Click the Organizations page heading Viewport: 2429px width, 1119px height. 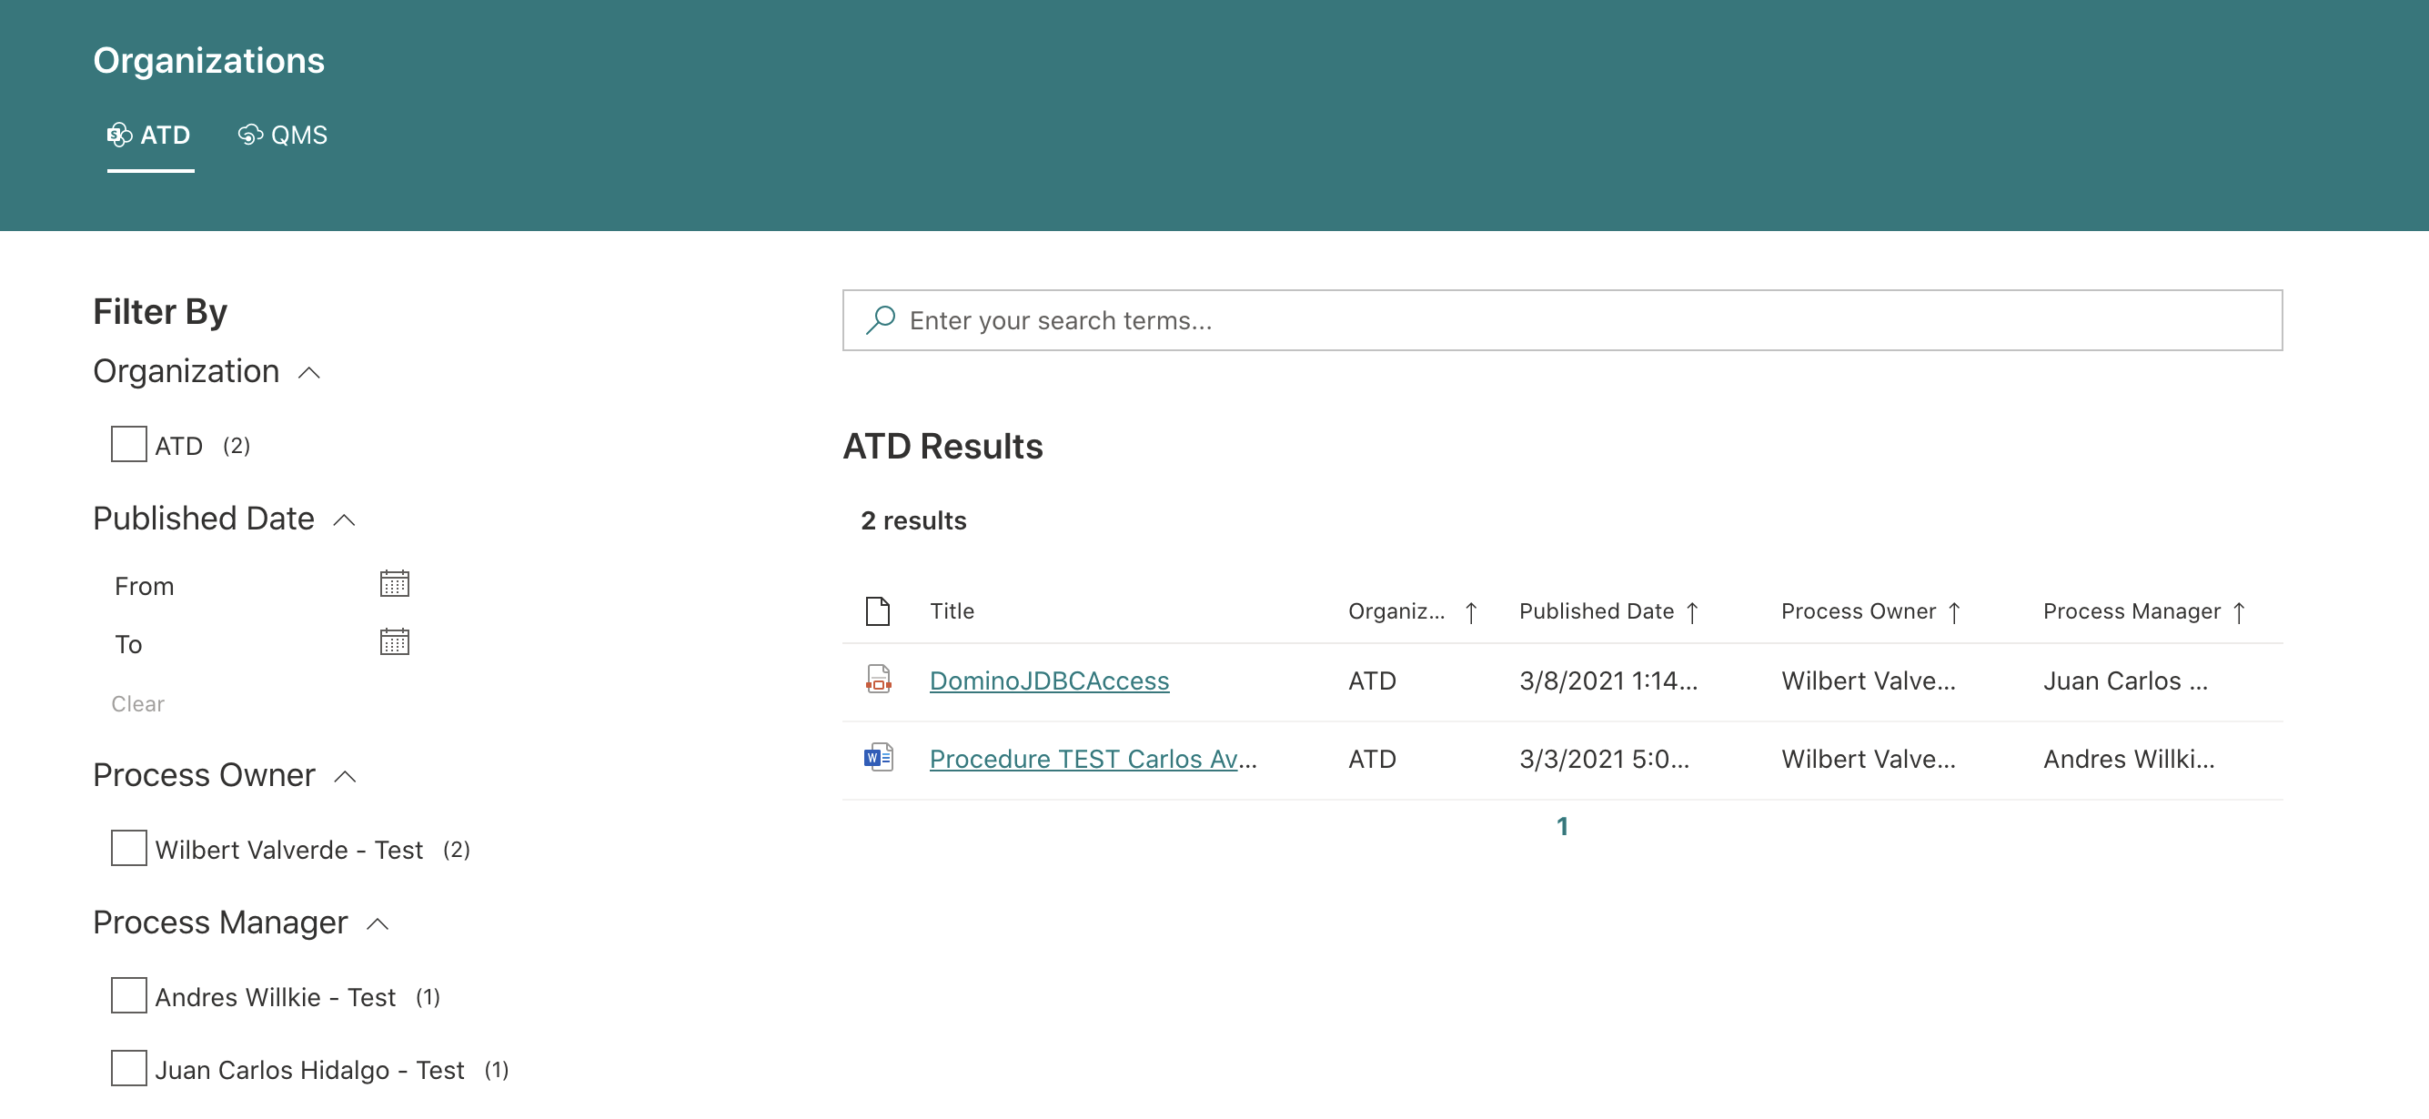point(208,60)
